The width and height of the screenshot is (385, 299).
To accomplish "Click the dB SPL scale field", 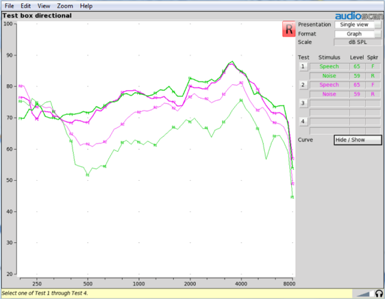I will (x=357, y=42).
